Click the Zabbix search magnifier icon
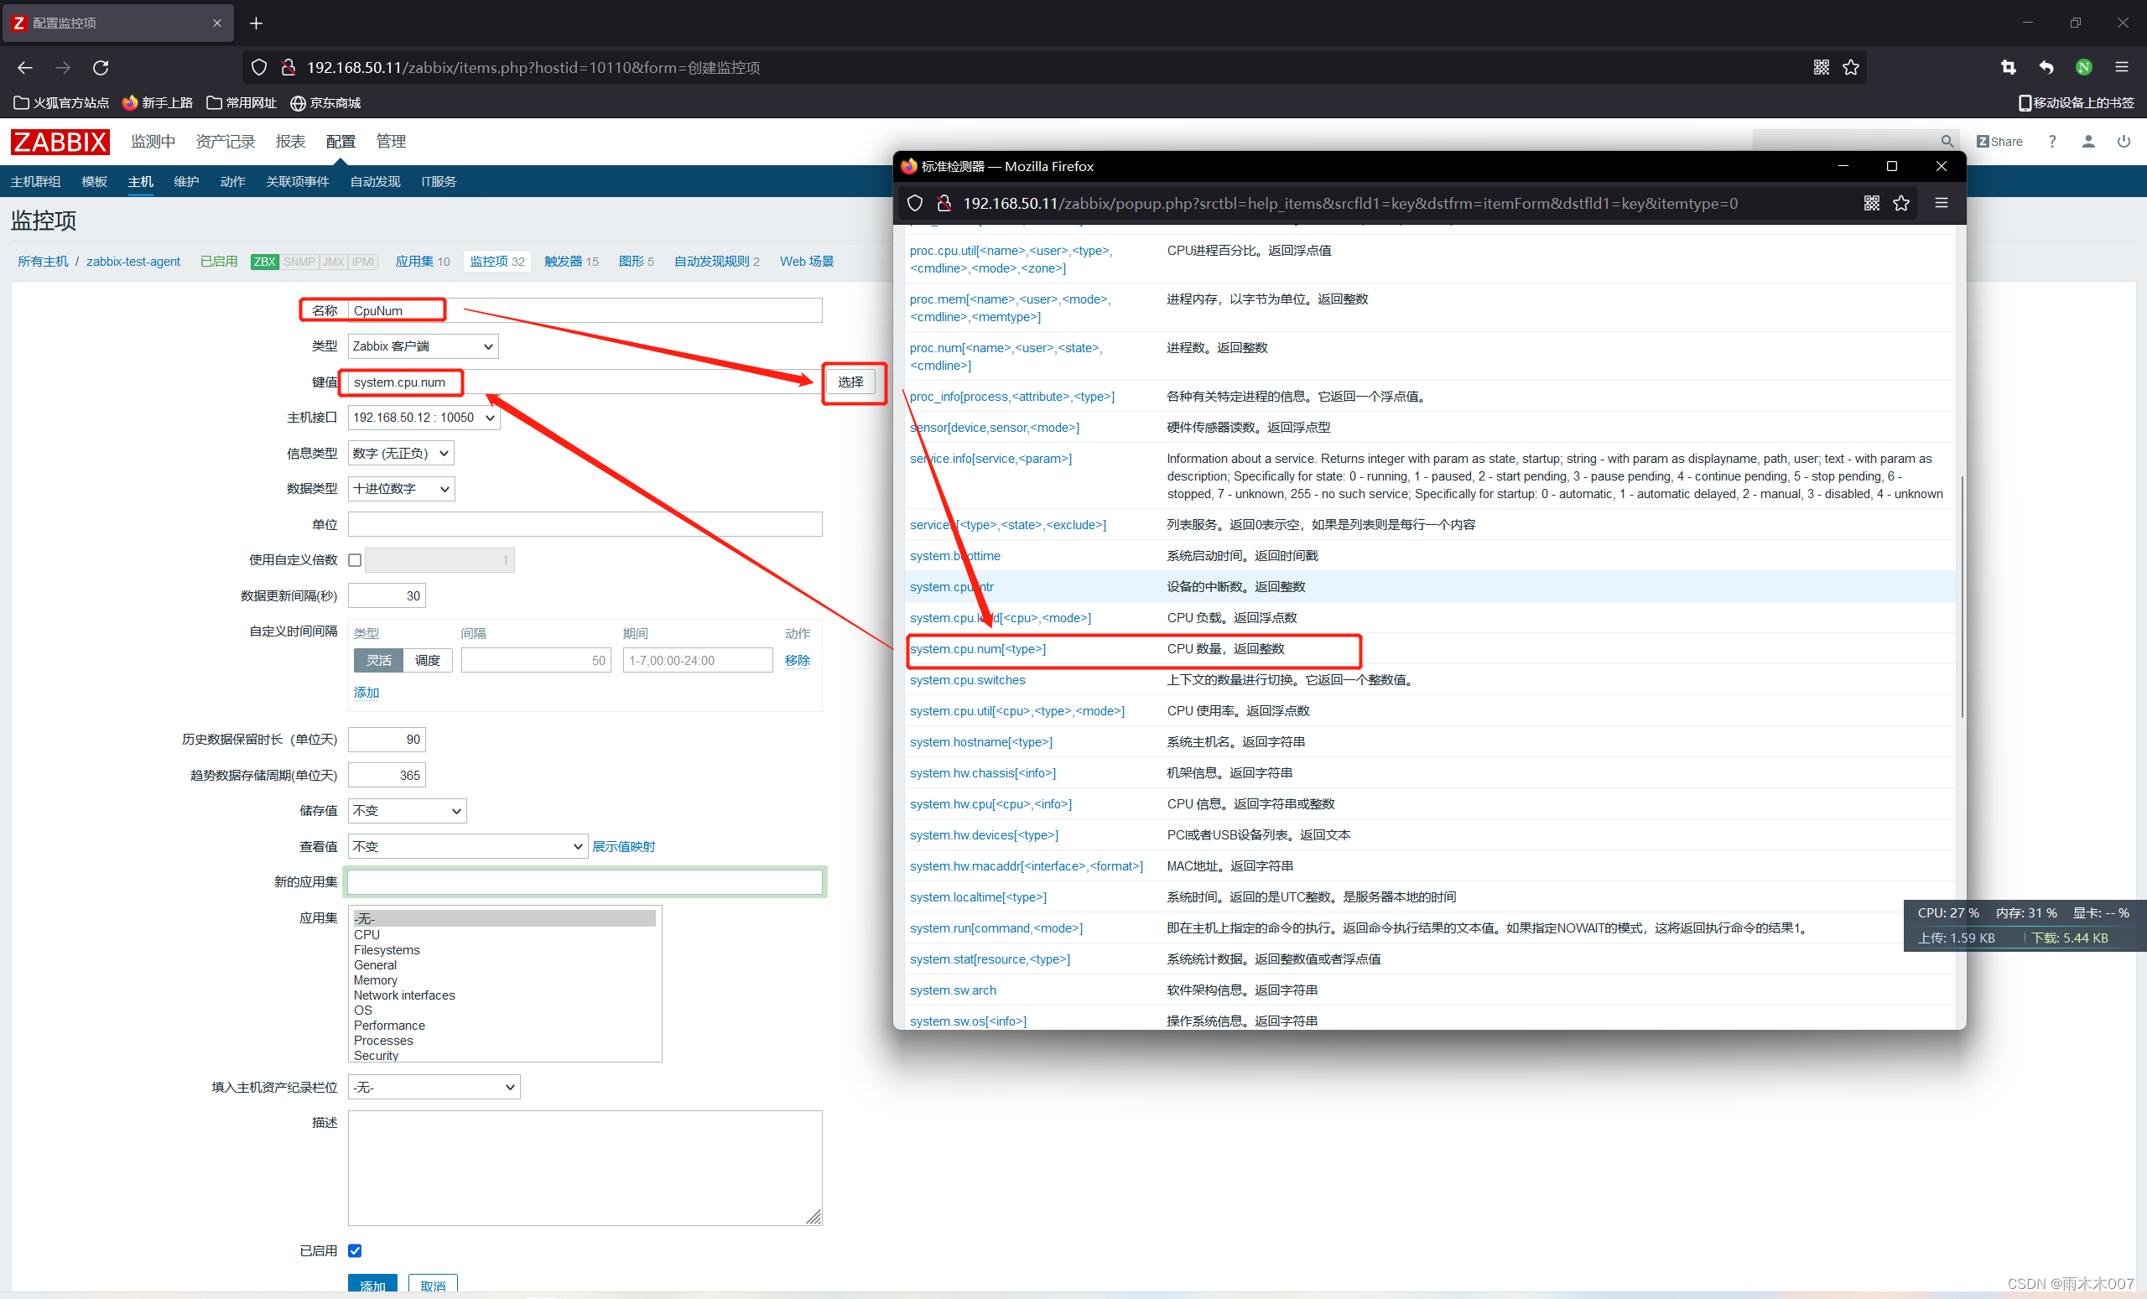Screen dimensions: 2147x1299 [1947, 141]
